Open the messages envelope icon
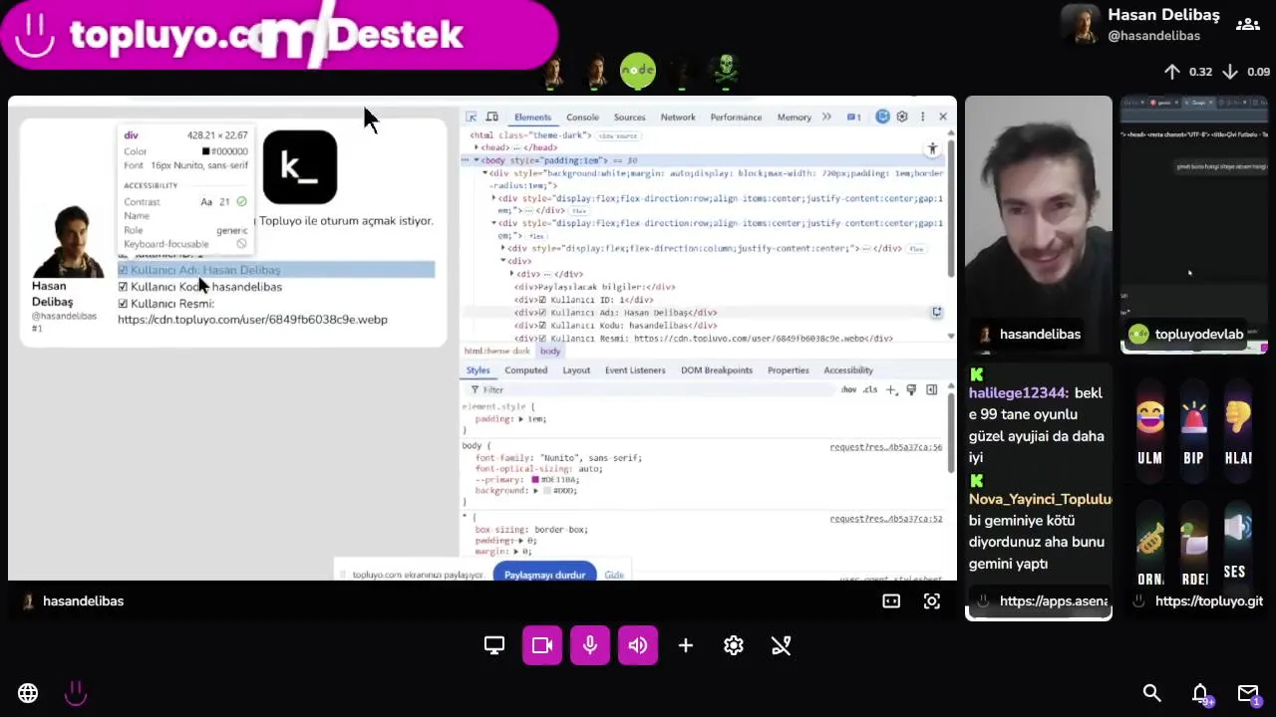 coord(1248,693)
